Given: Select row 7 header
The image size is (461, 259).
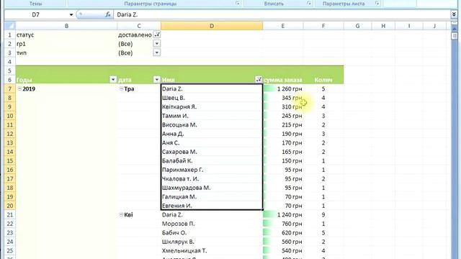Looking at the screenshot, I should coord(9,88).
